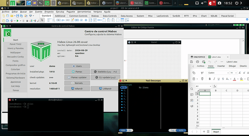Viewport: 249px width, 136px height.
Task: Click the Copy icon in ONLYOFFICE ribbon
Action: point(194,73)
